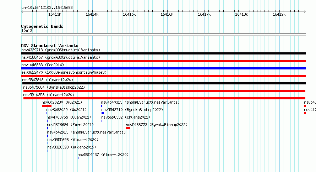Click the 16415k ruler tick label
Viewport: 316px width, 172px height.
(x=129, y=14)
